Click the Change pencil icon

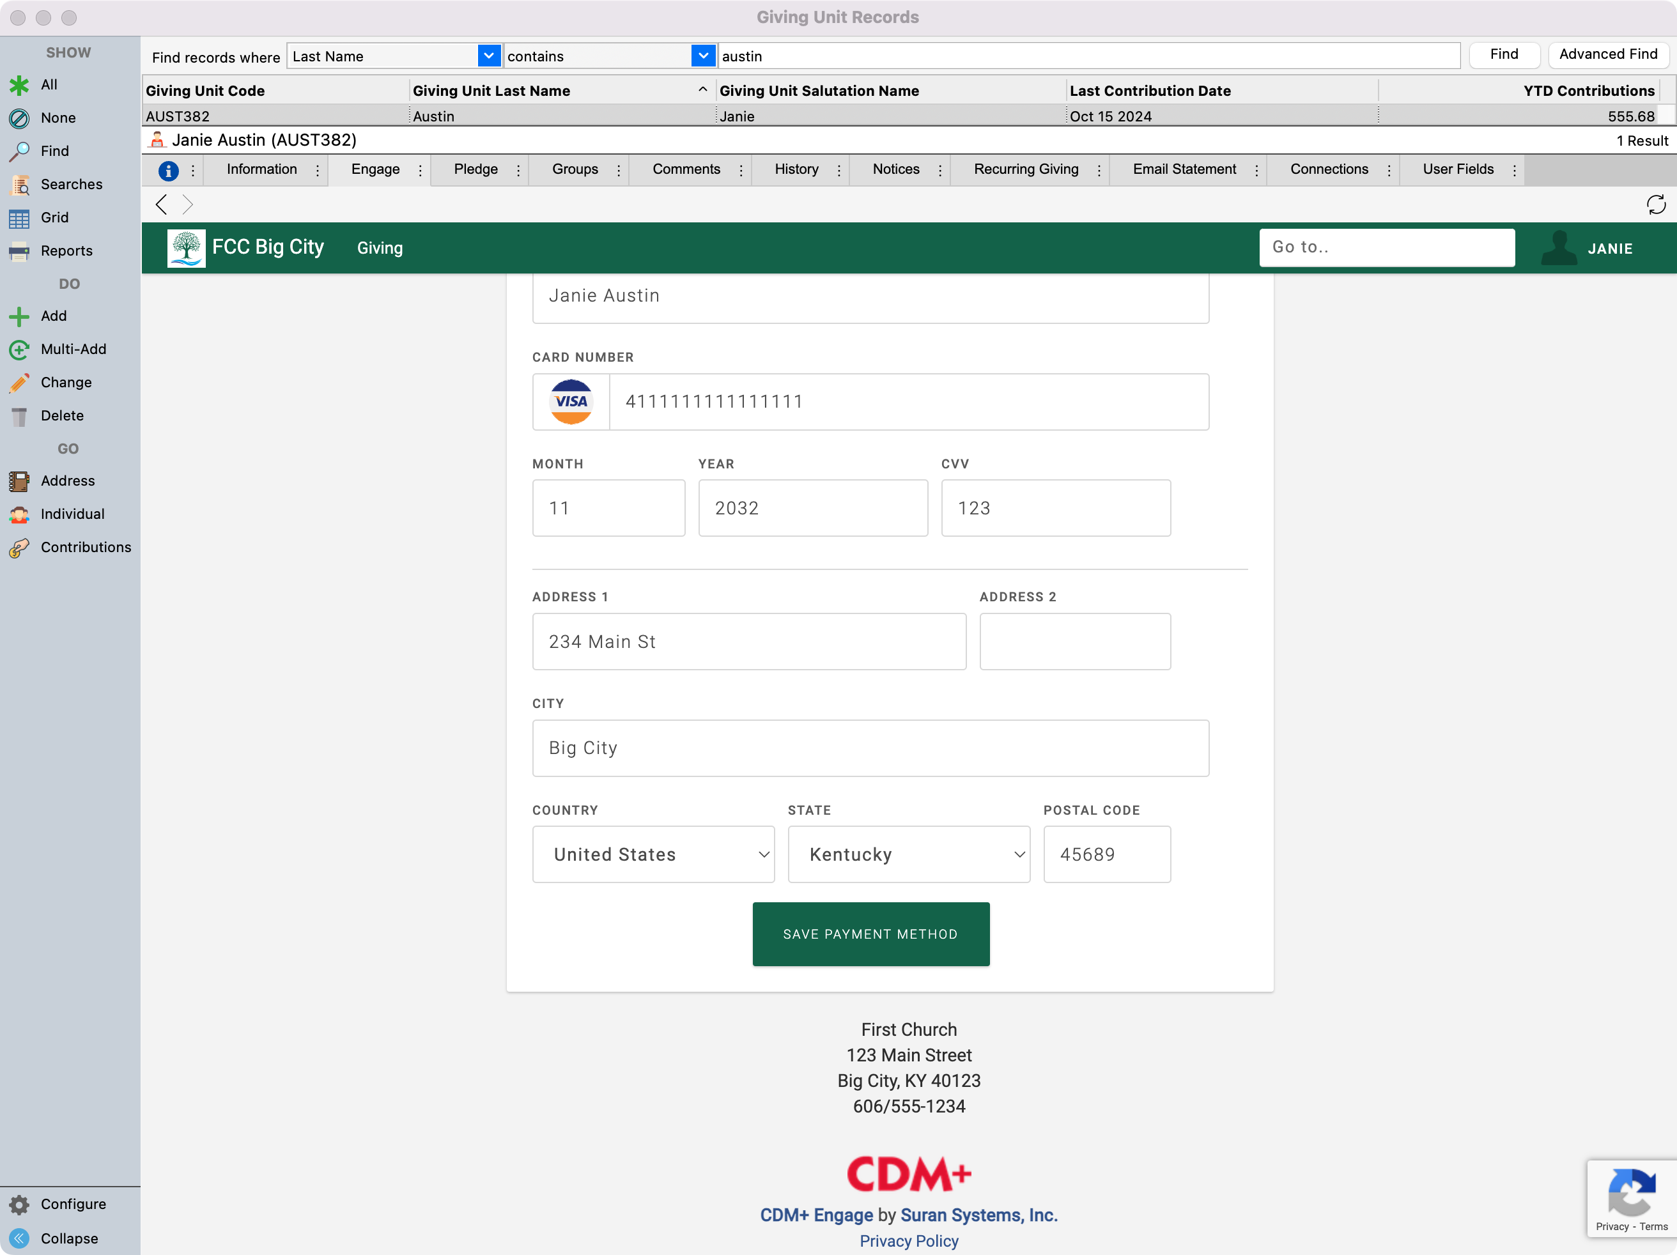pyautogui.click(x=19, y=383)
